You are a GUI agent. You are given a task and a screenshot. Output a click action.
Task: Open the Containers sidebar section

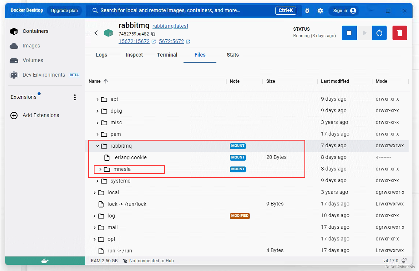pos(35,31)
